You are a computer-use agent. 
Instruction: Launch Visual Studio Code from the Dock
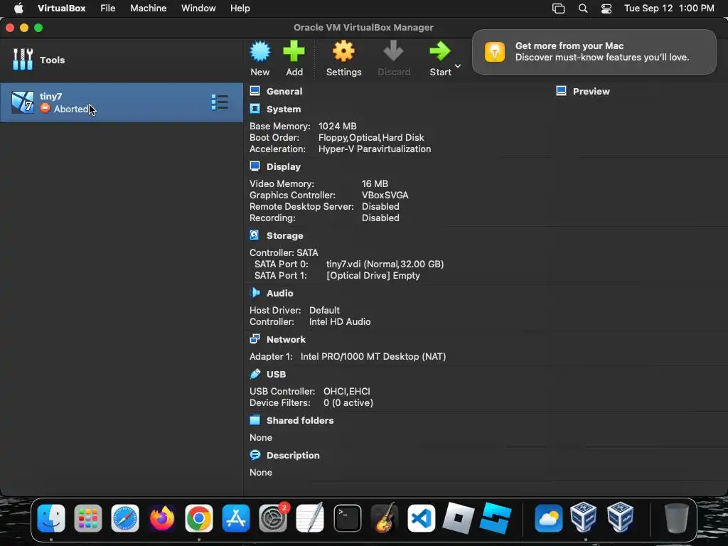pyautogui.click(x=421, y=518)
